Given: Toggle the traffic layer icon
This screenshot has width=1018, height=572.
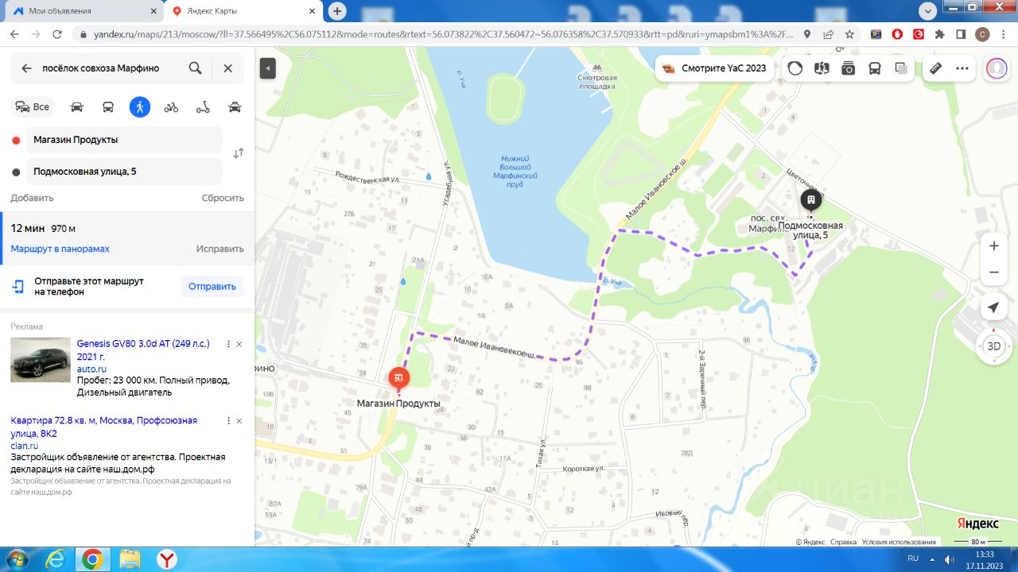Looking at the screenshot, I should coord(795,68).
